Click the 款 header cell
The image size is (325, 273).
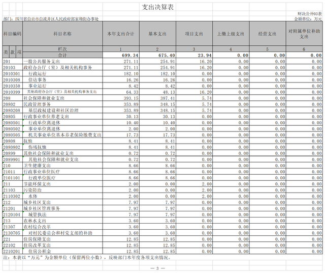click(x=12, y=52)
